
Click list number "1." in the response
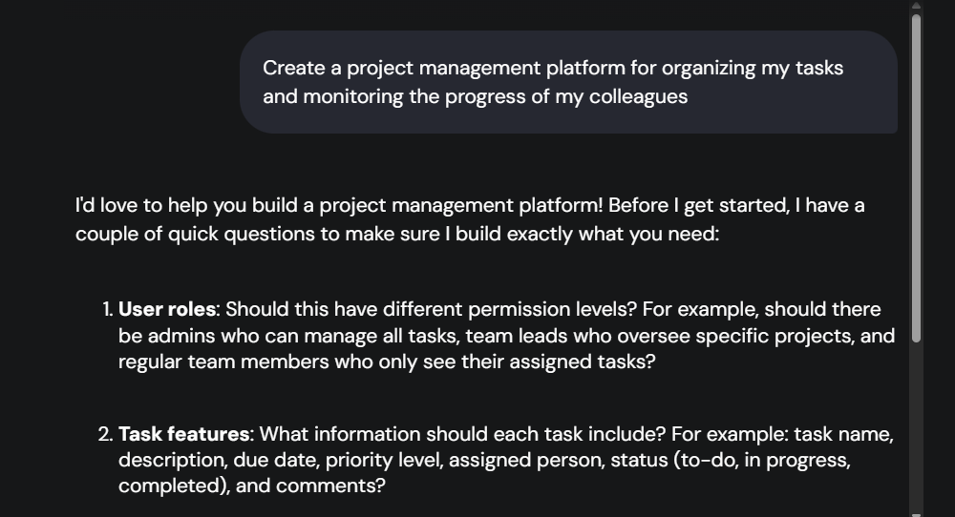[107, 310]
